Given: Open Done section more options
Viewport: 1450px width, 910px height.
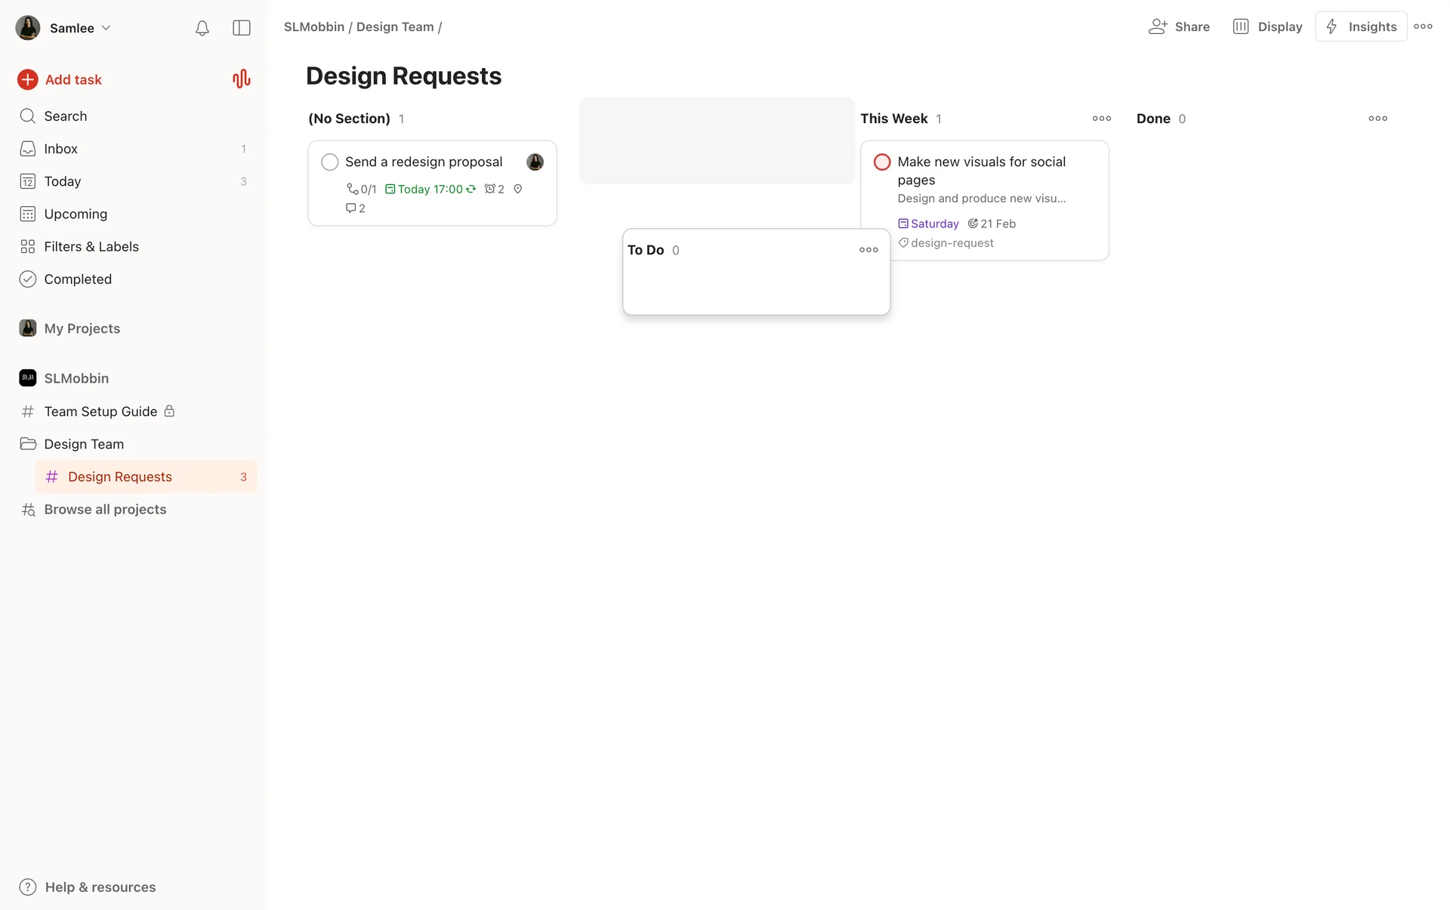Looking at the screenshot, I should pos(1377,119).
